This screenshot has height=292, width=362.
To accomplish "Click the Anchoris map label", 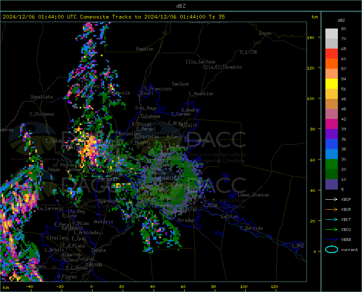I will (x=103, y=222).
